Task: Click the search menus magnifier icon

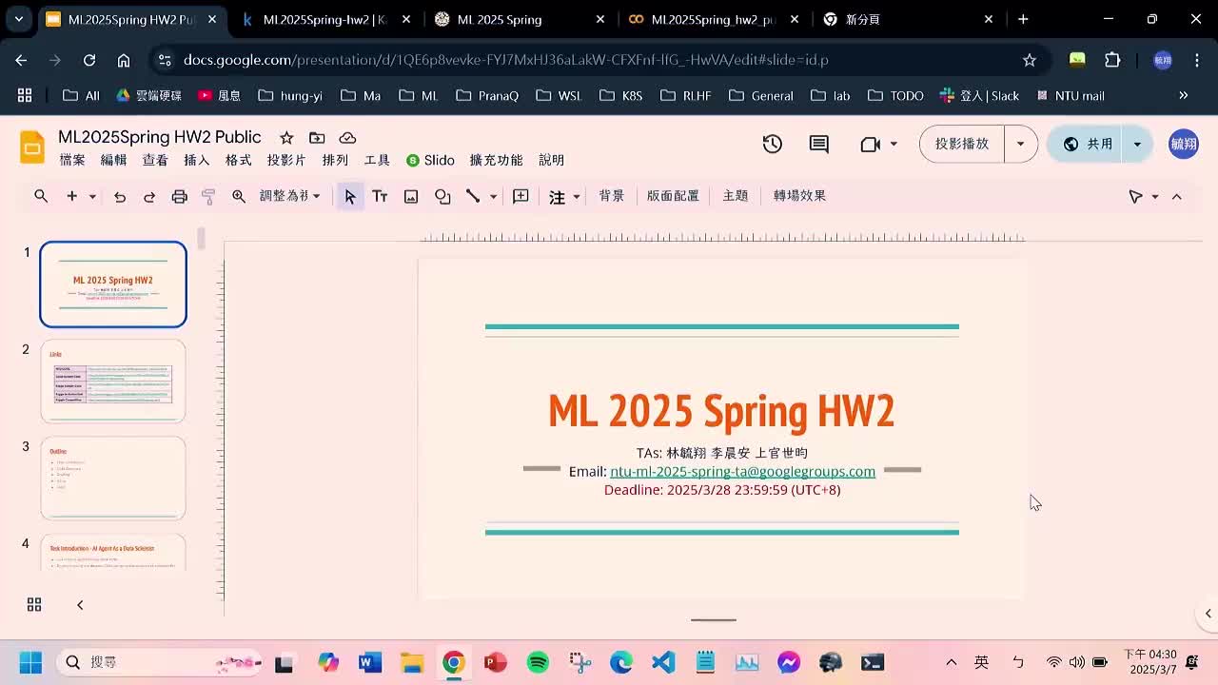Action: coord(41,196)
